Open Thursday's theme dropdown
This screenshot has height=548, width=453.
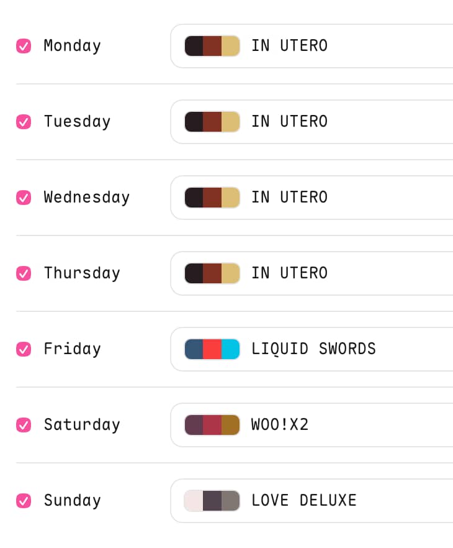[x=312, y=273]
